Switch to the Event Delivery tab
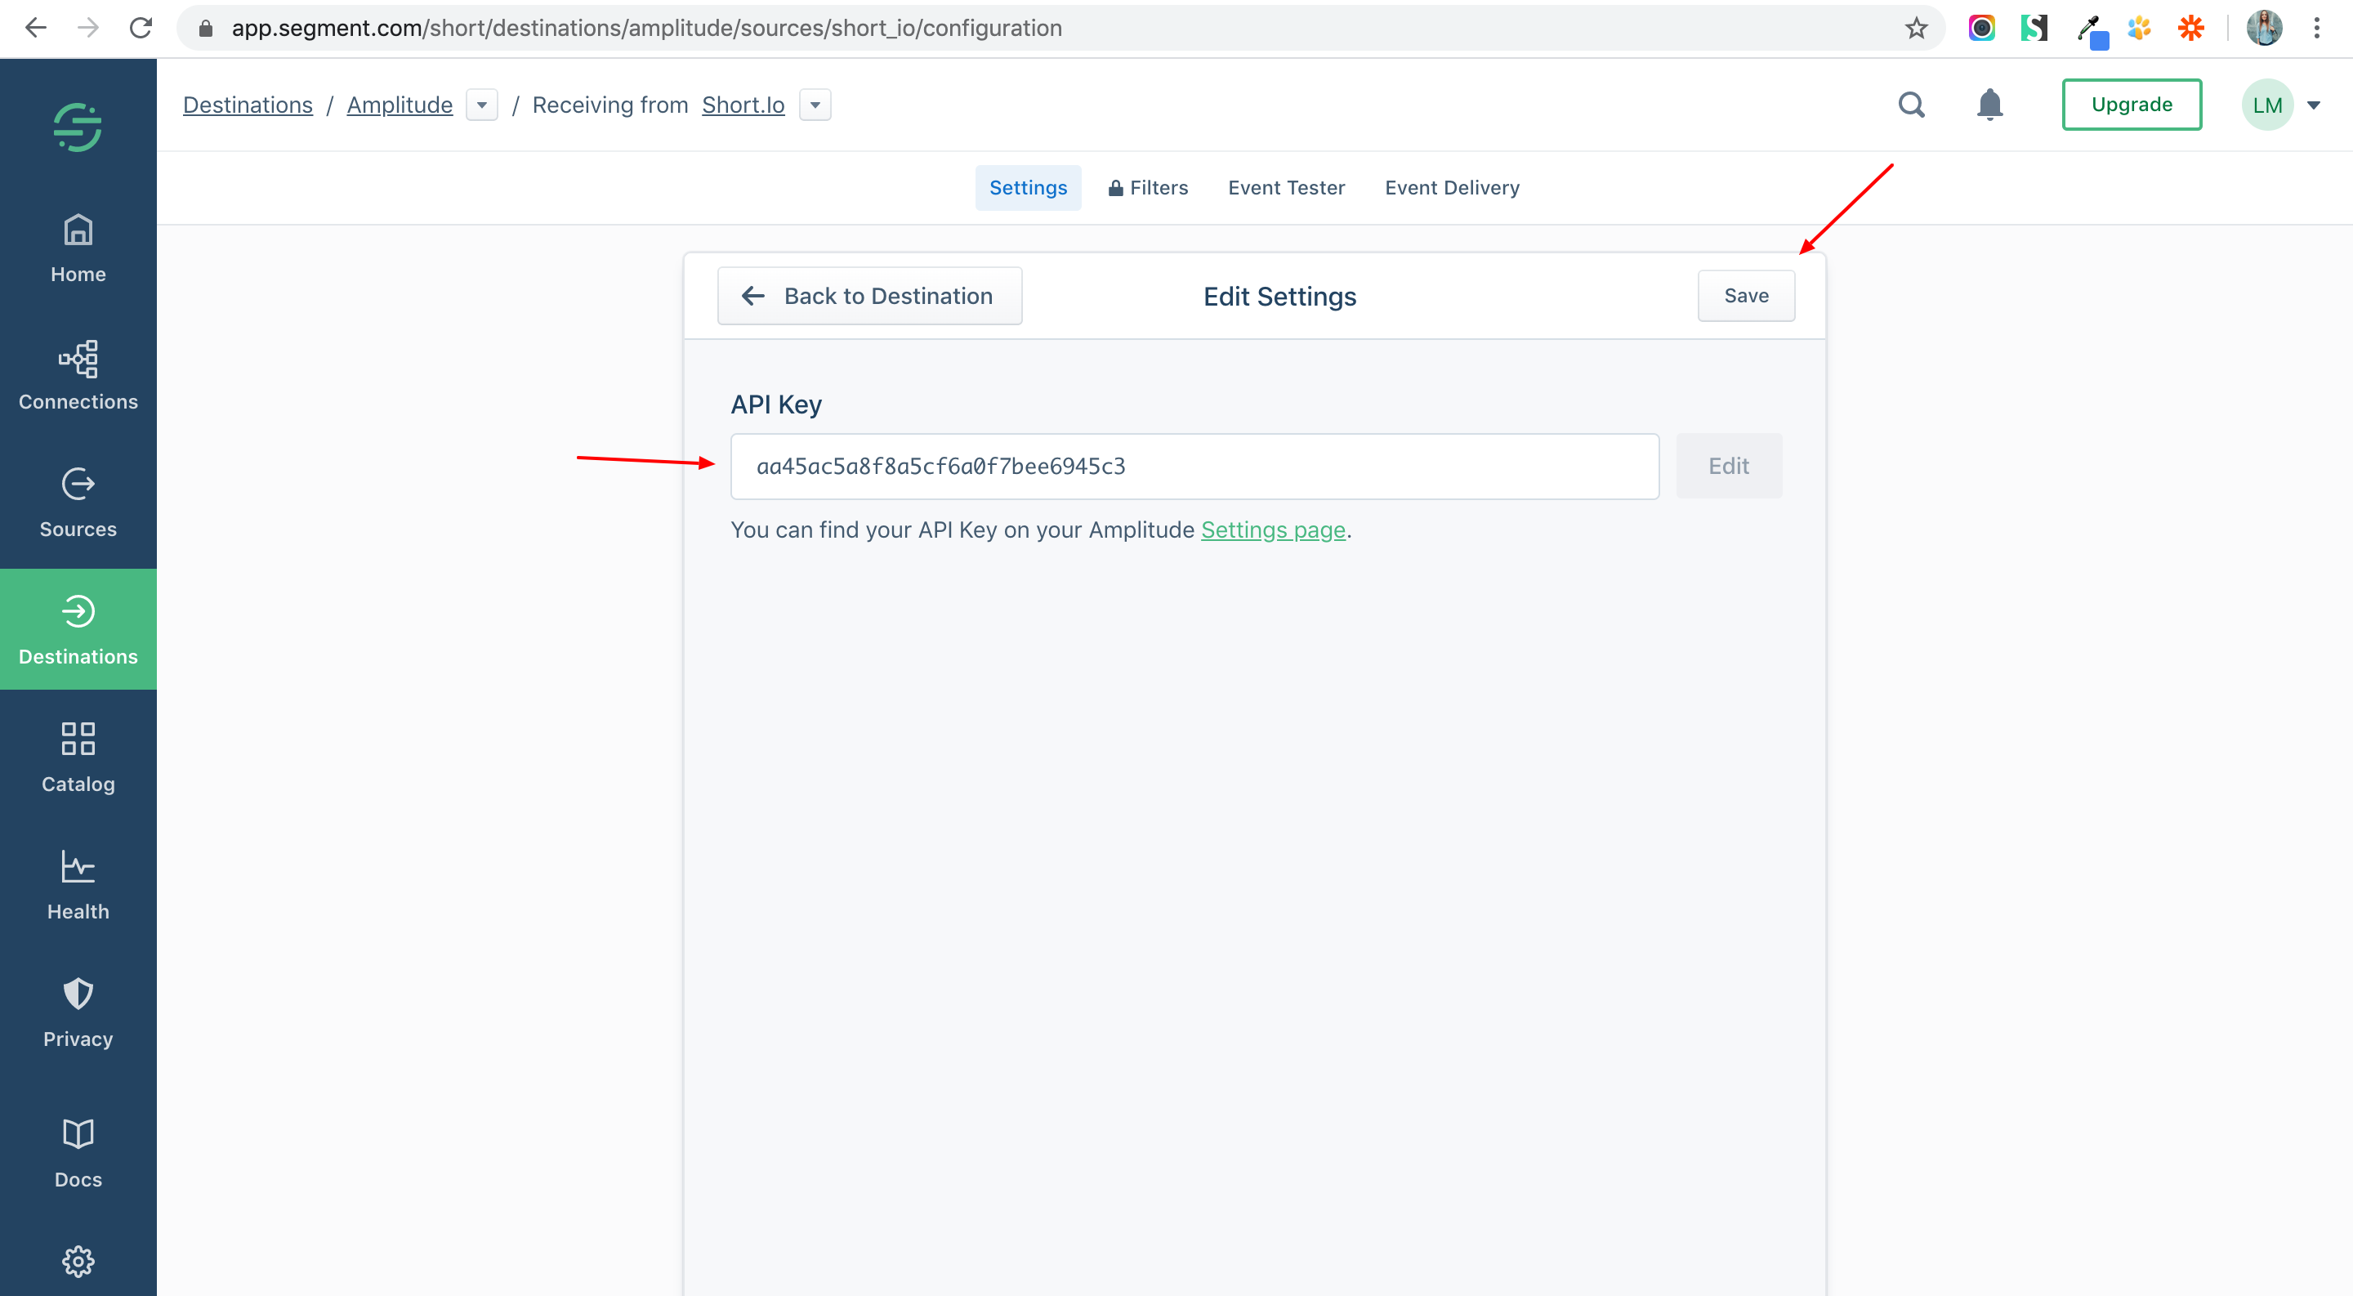Viewport: 2353px width, 1296px height. pyautogui.click(x=1452, y=187)
